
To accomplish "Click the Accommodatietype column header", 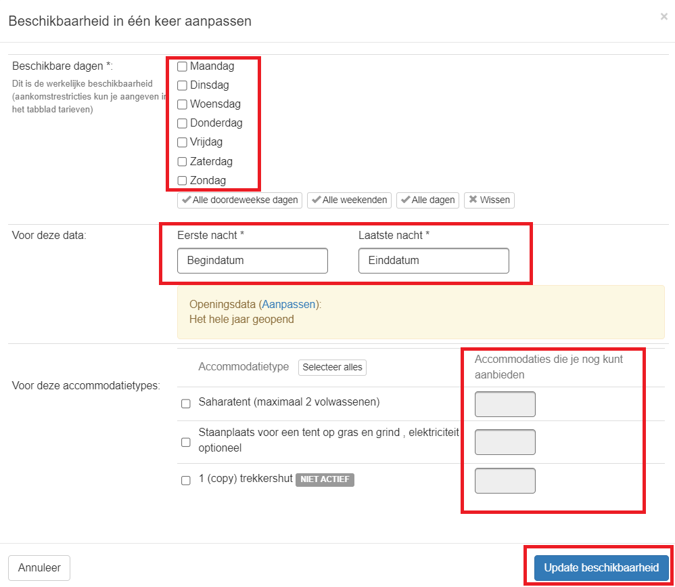I will coord(243,367).
